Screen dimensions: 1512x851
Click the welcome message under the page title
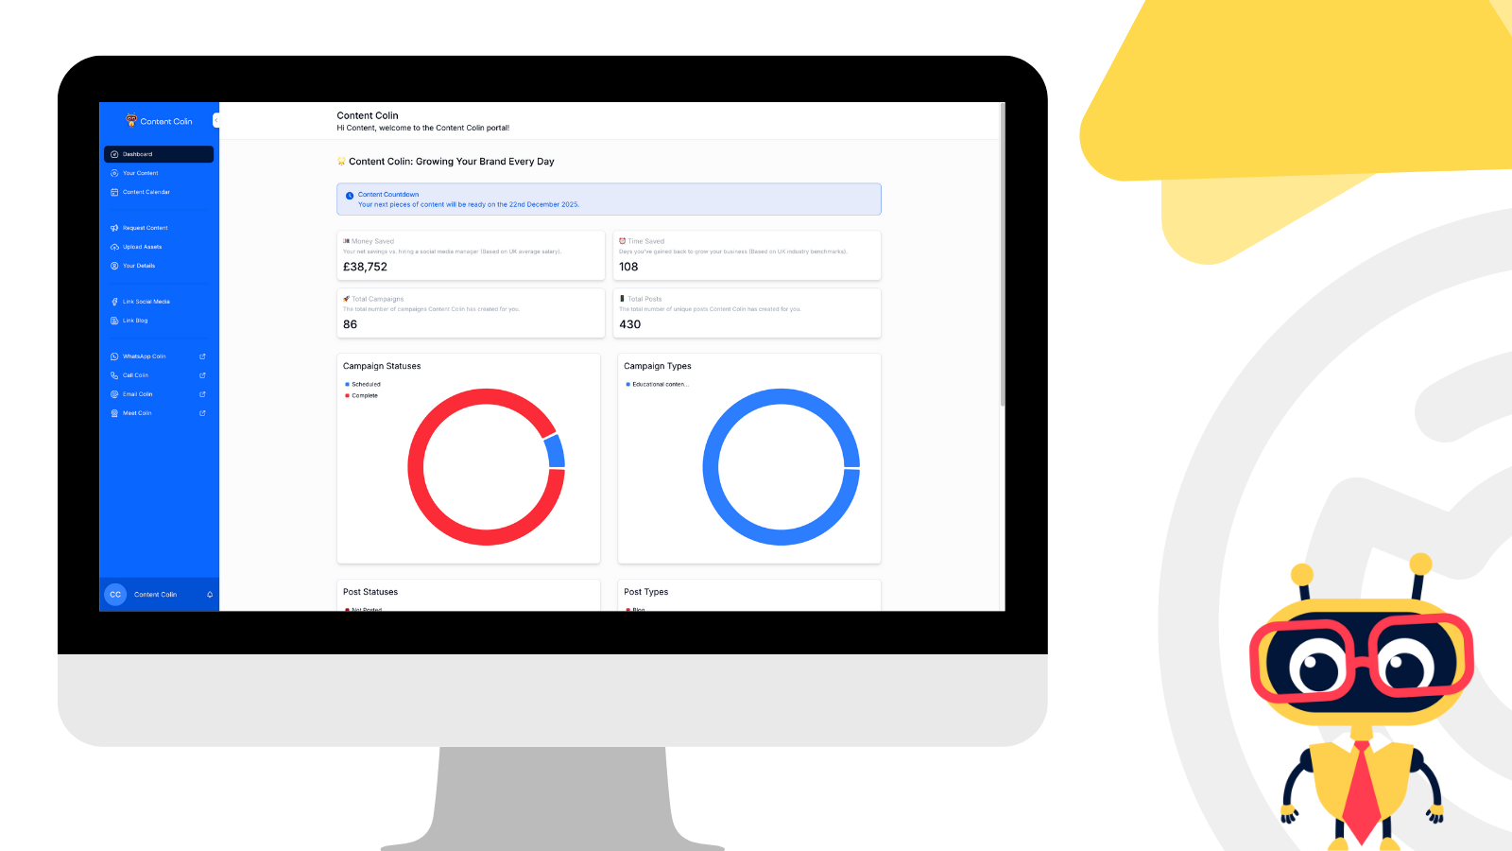point(423,128)
